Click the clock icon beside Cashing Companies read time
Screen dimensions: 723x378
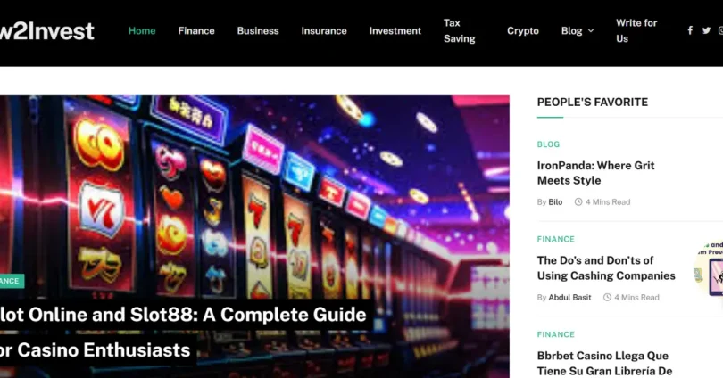(607, 298)
